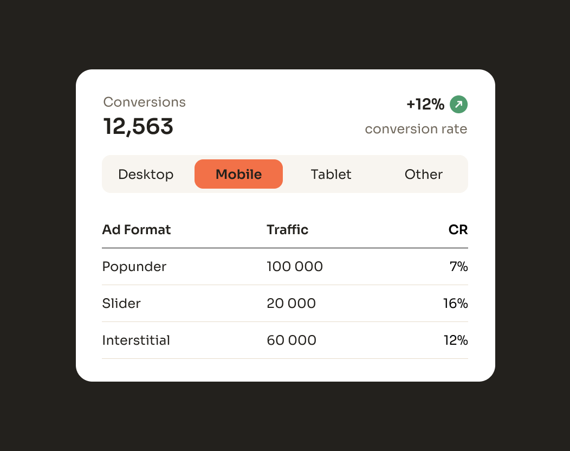This screenshot has height=451, width=570.
Task: Sort by the Traffic column header
Action: (x=287, y=230)
